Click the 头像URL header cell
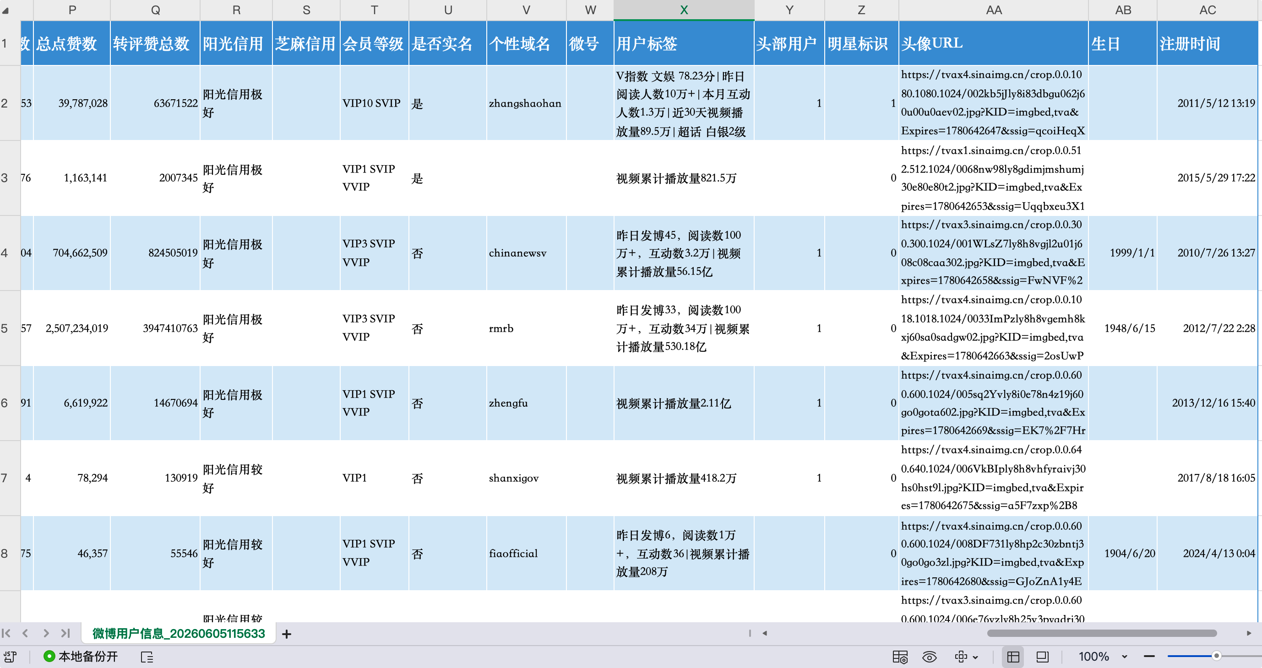1262x668 pixels. tap(994, 43)
